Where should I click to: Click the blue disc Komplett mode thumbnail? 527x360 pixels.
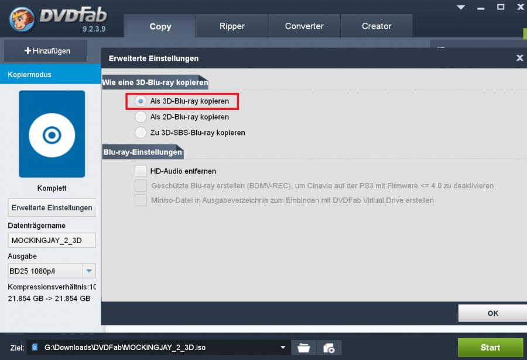point(52,134)
